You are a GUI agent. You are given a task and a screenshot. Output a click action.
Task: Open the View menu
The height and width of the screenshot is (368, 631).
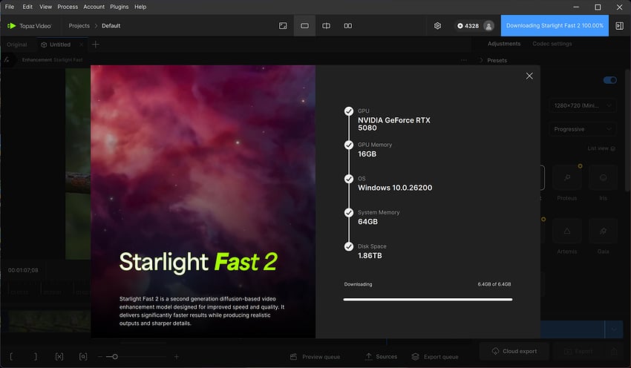coord(45,7)
